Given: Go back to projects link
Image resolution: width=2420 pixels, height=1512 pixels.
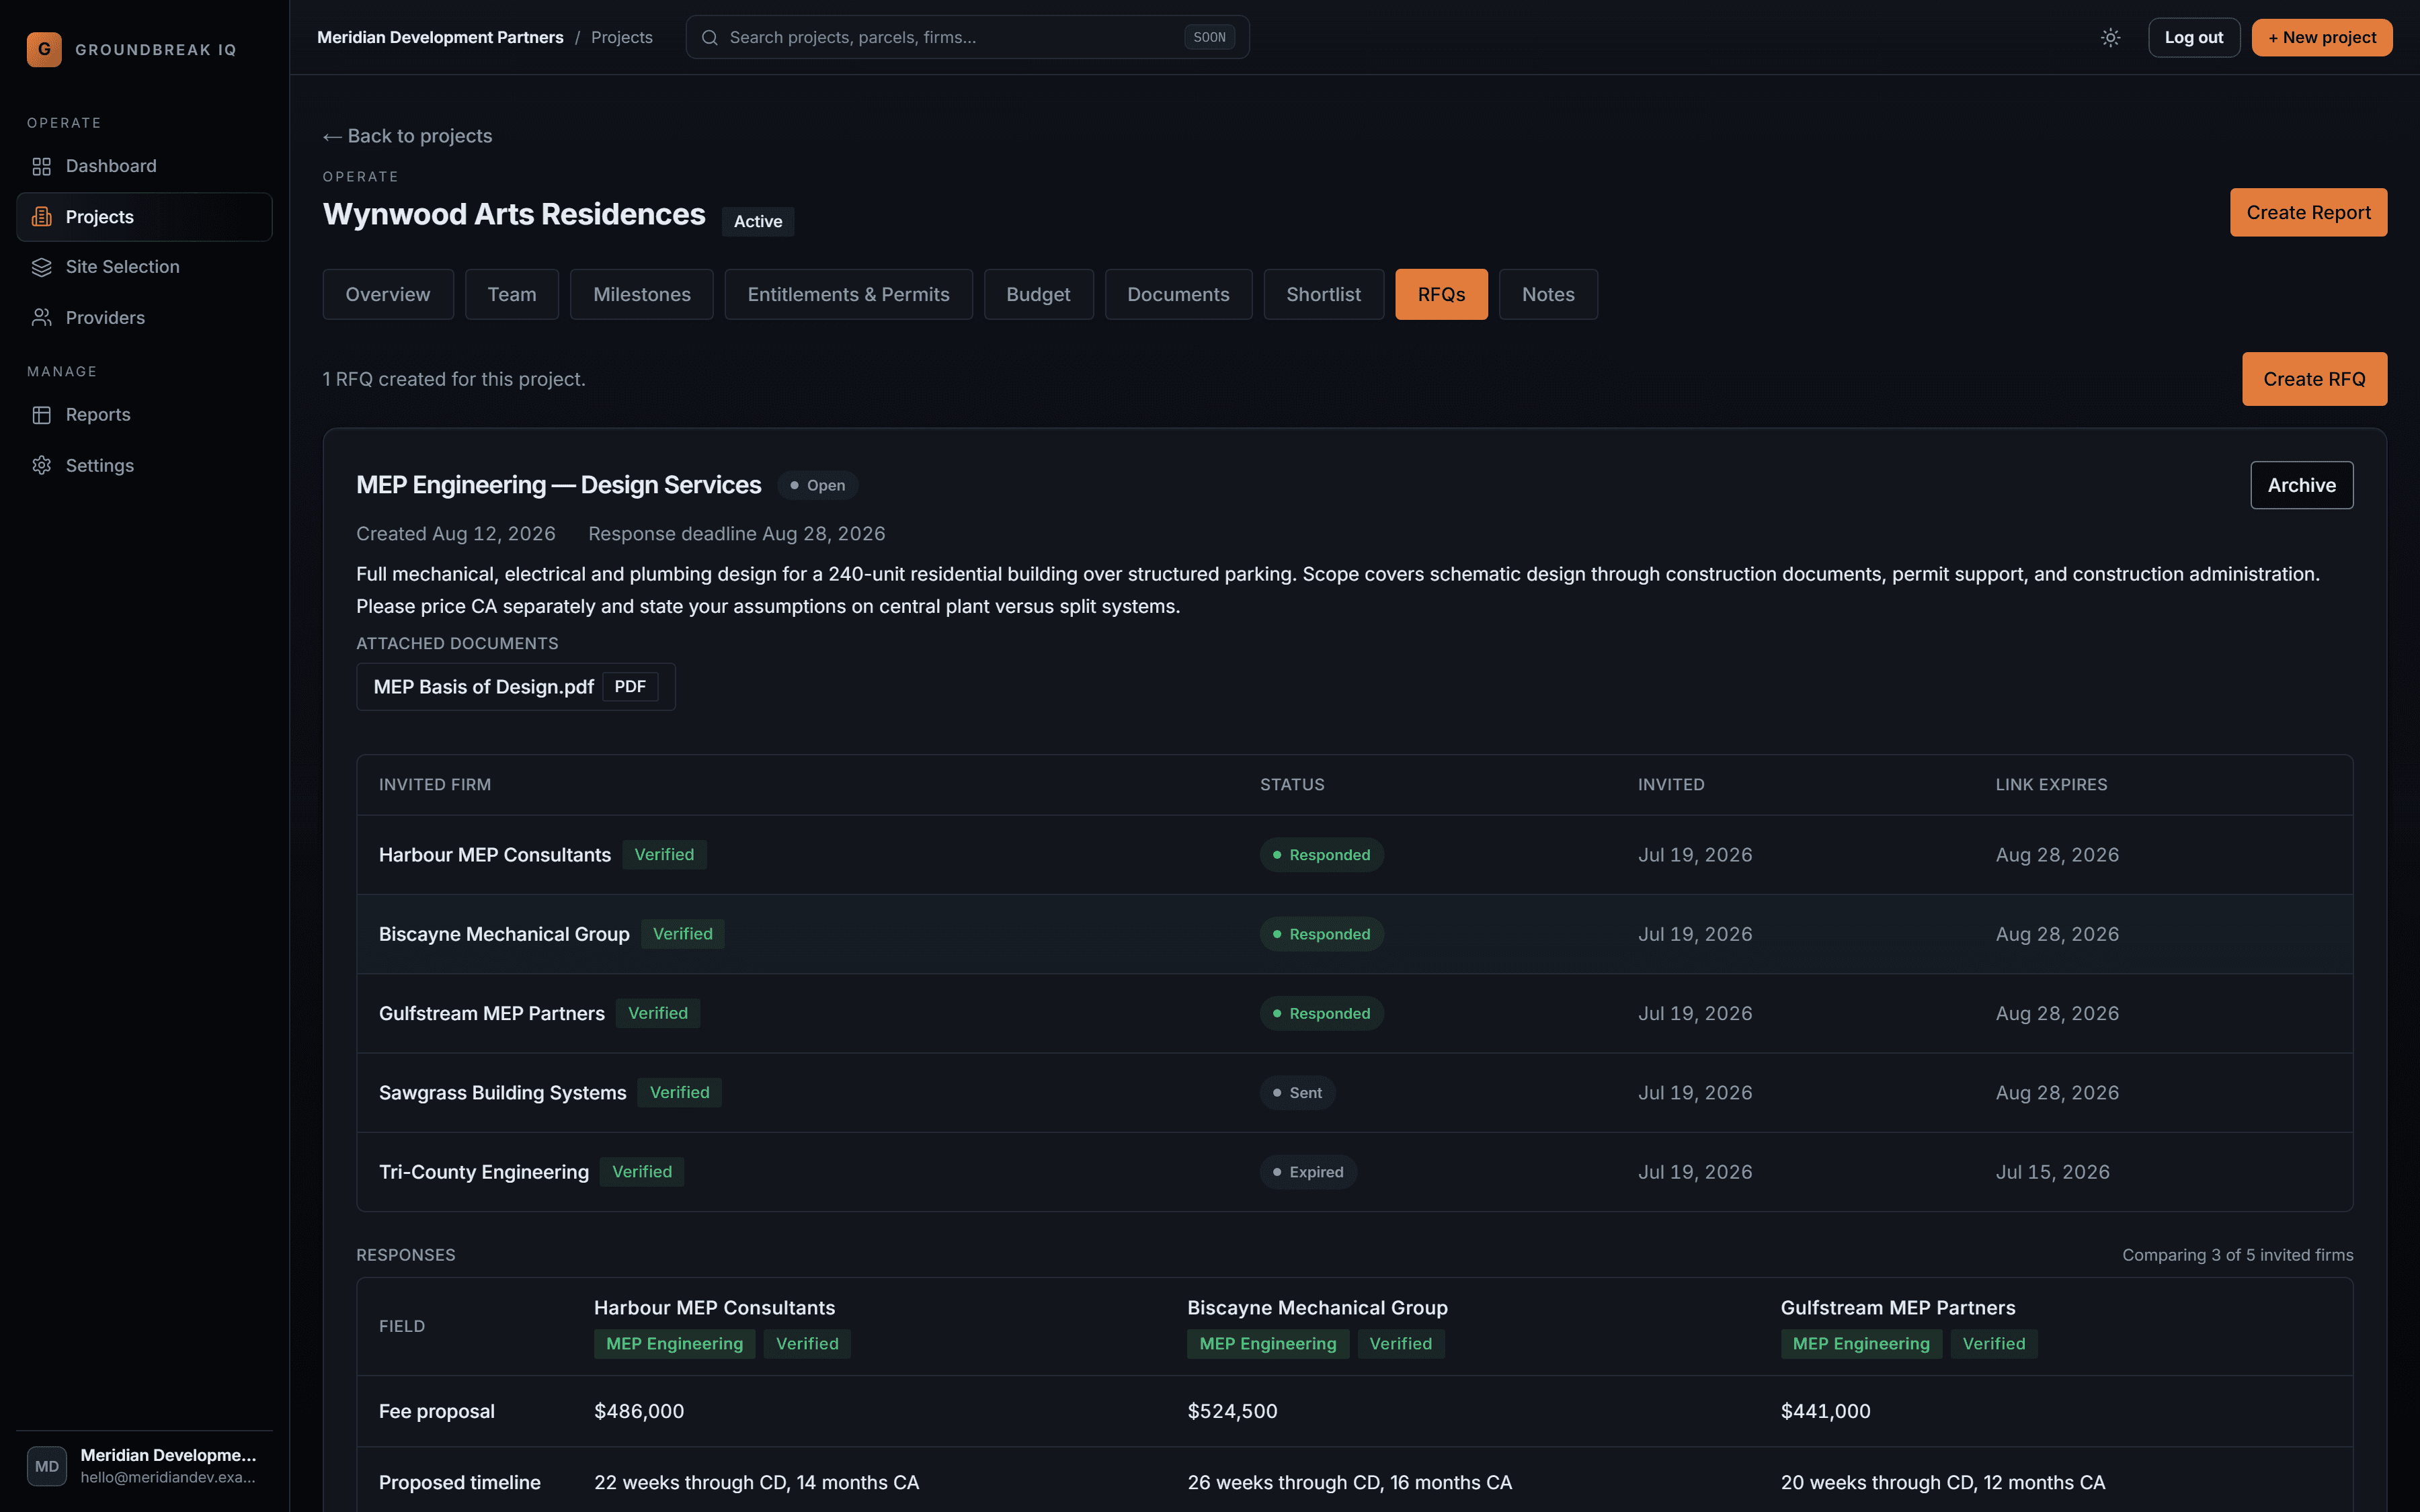Looking at the screenshot, I should pyautogui.click(x=407, y=136).
